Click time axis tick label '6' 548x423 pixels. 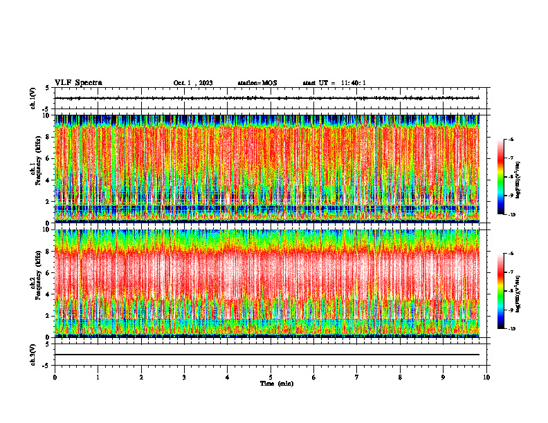[314, 377]
